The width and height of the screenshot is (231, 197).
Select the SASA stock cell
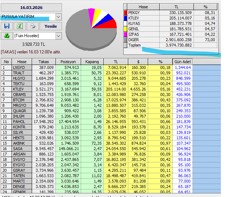click(x=22, y=149)
